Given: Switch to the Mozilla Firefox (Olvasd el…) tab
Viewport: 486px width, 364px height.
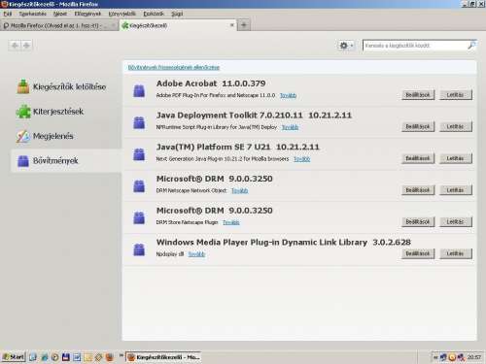Looking at the screenshot, I should [59, 25].
